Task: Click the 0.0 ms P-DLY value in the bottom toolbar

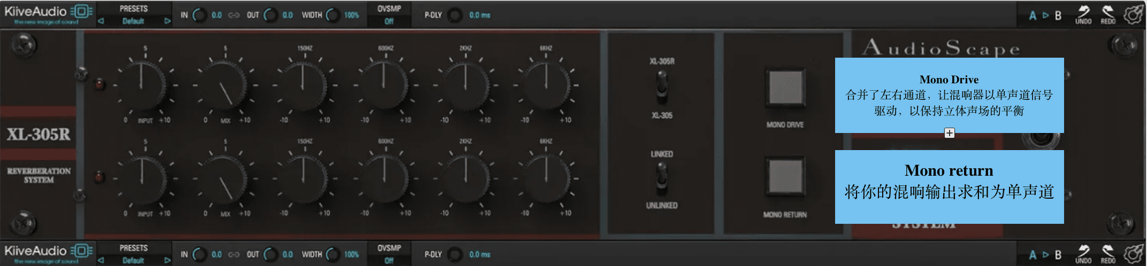Action: (479, 254)
